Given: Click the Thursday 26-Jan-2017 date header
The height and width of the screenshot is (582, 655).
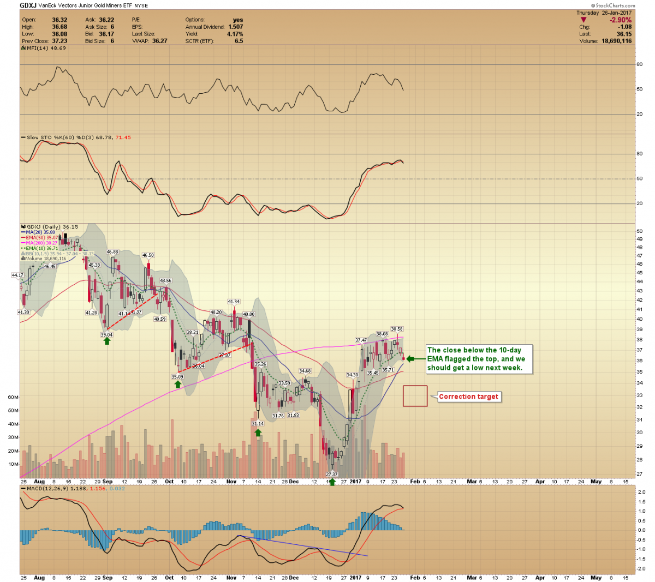Looking at the screenshot, I should 604,13.
